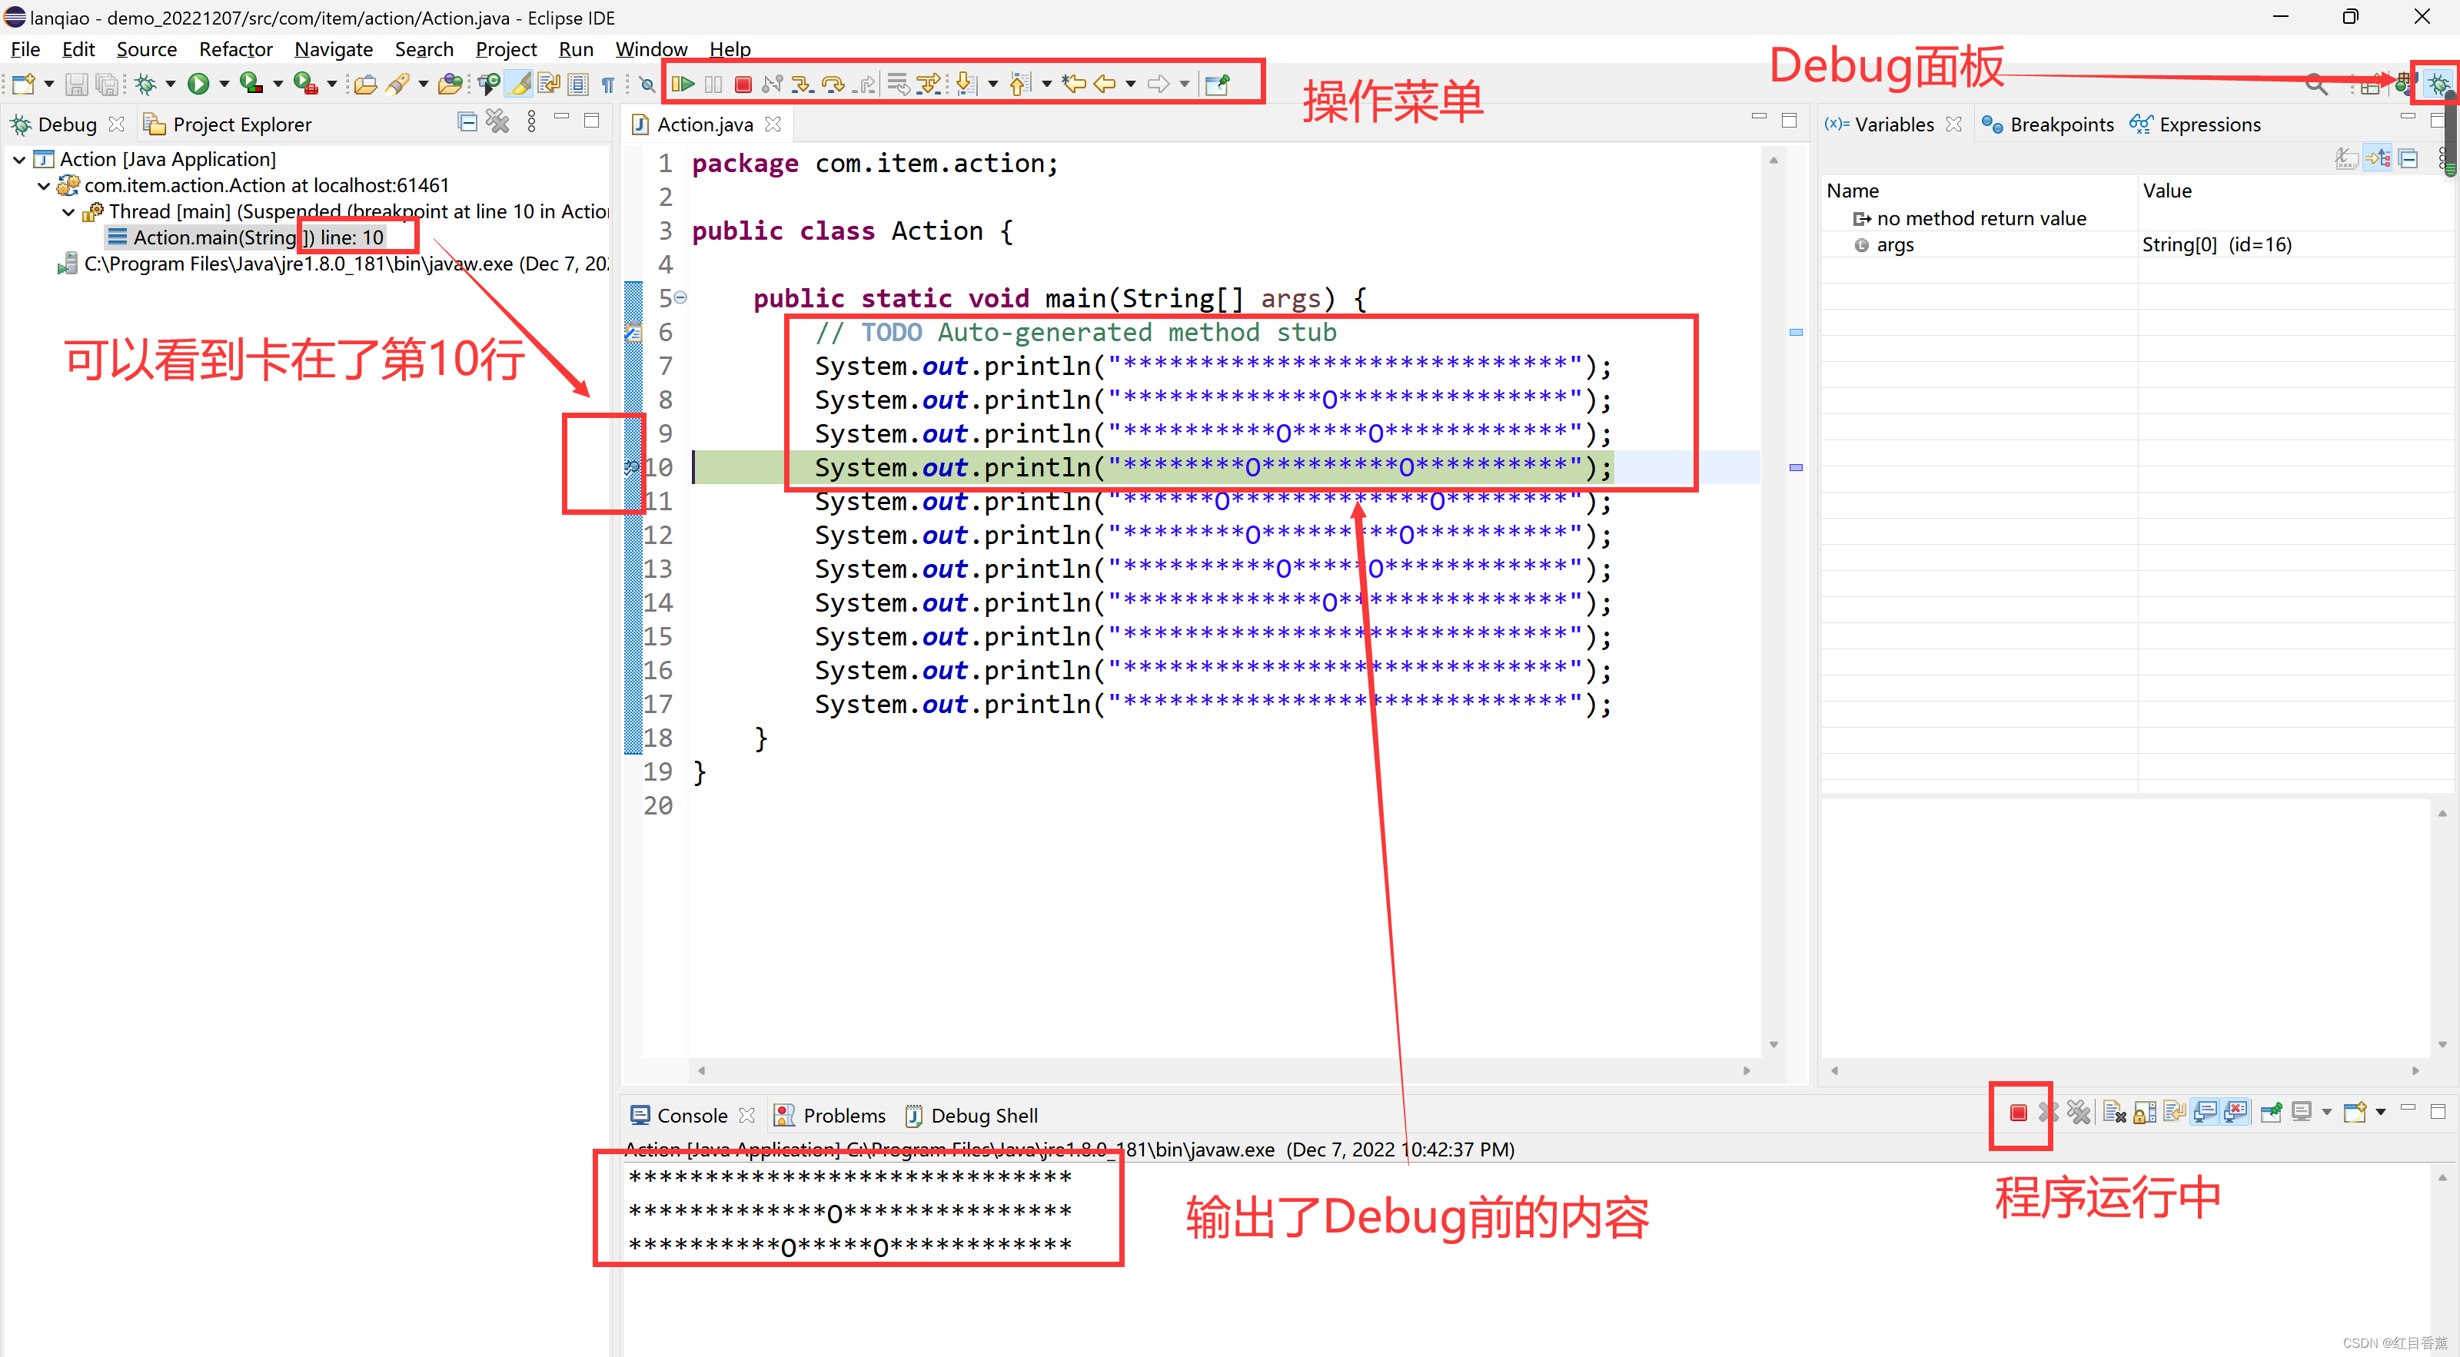Clear the Console output with the Clear icon

coord(2116,1112)
